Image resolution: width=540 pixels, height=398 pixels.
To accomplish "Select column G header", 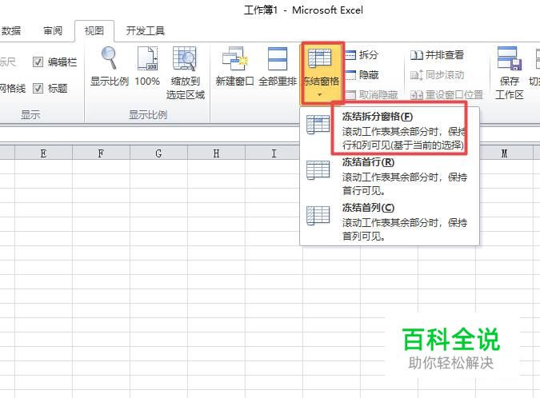I will click(158, 153).
